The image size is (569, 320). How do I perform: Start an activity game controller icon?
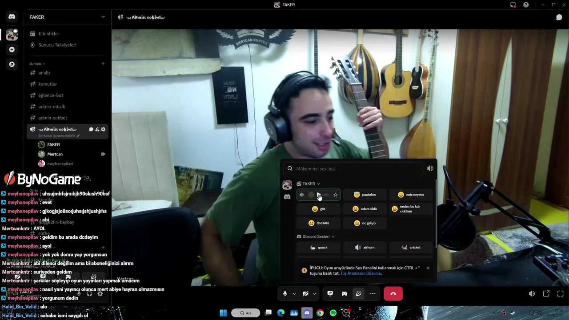(344, 294)
